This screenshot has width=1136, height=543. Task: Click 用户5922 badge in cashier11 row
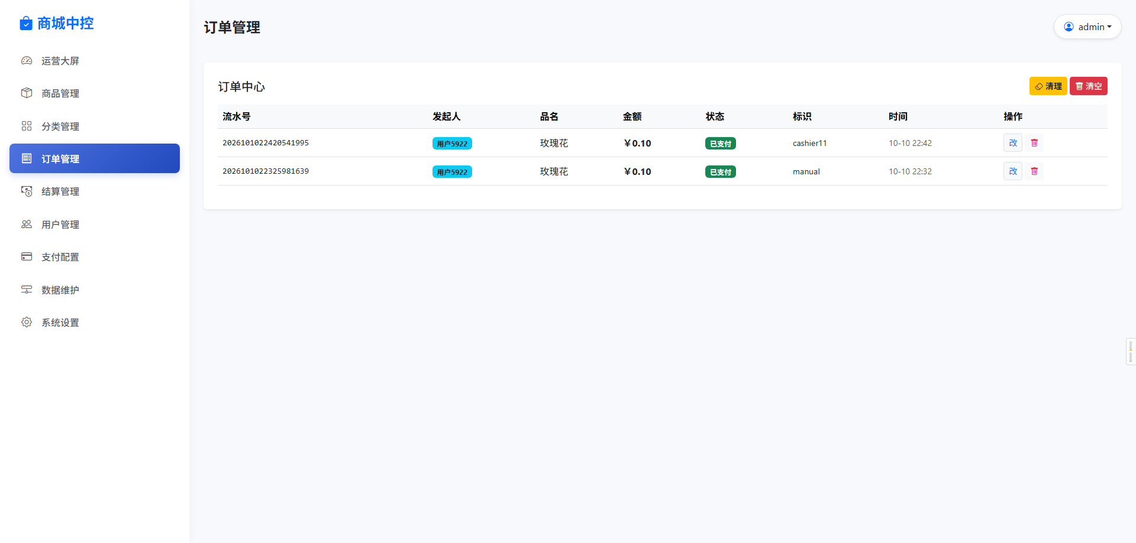(452, 144)
